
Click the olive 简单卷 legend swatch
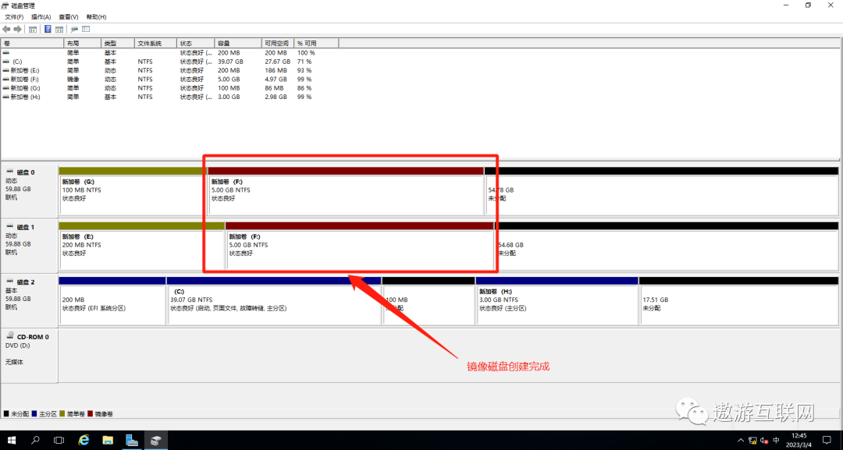point(62,414)
